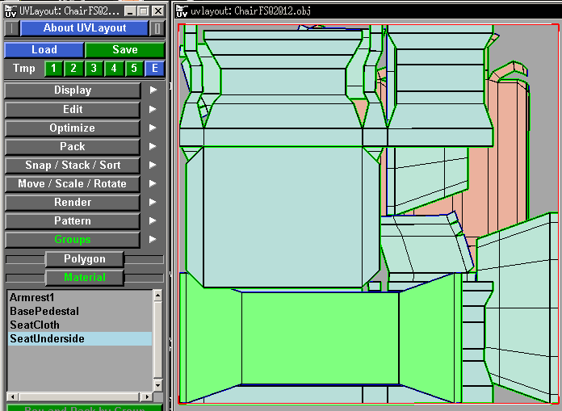Click the horizontal scrollbar thumb
Viewport: 562px width, 411px height.
point(79,396)
